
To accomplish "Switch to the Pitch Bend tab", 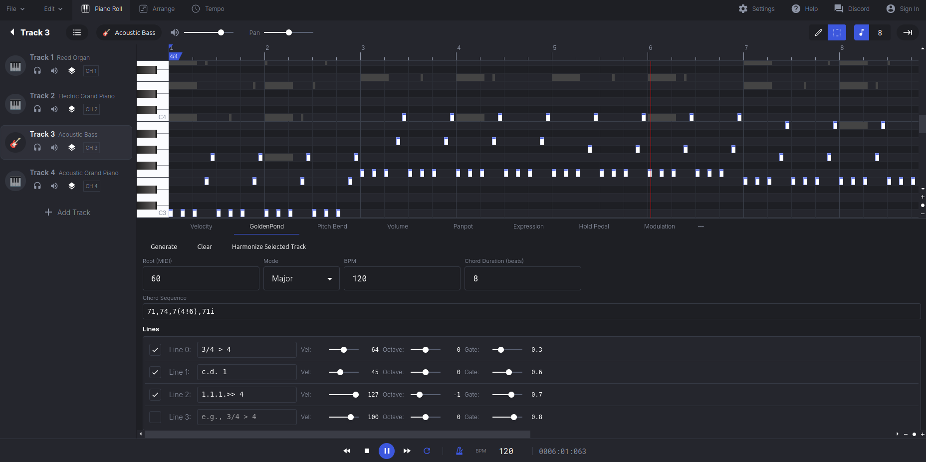I will [332, 227].
